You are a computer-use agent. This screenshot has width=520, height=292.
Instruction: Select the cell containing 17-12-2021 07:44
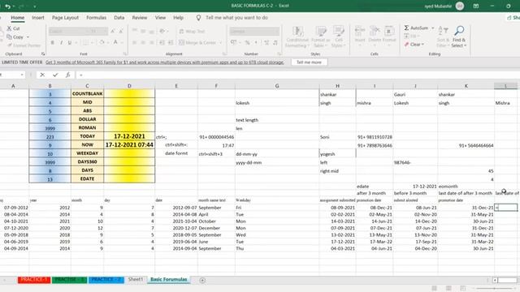[x=129, y=144]
